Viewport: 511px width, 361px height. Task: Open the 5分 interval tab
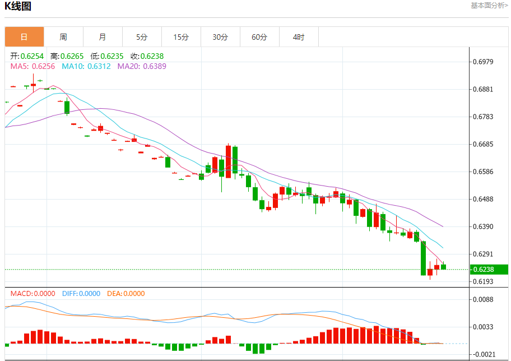(142, 37)
